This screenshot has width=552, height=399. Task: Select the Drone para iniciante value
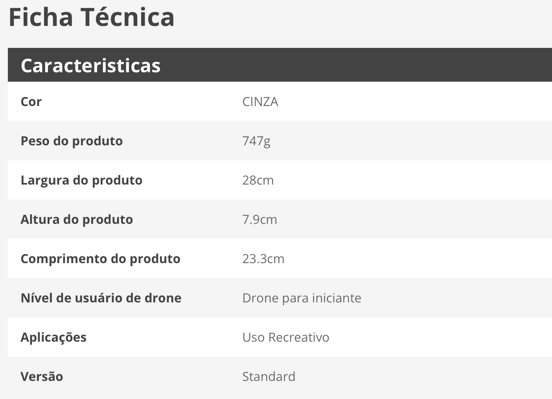point(302,298)
